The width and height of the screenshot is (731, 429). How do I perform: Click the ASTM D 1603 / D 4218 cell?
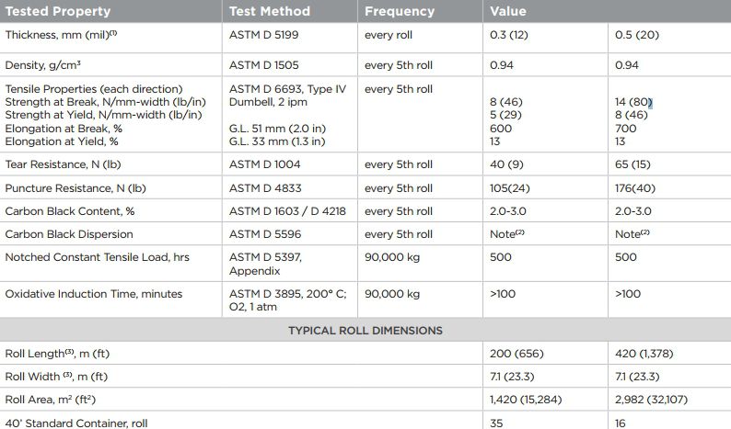(x=287, y=211)
